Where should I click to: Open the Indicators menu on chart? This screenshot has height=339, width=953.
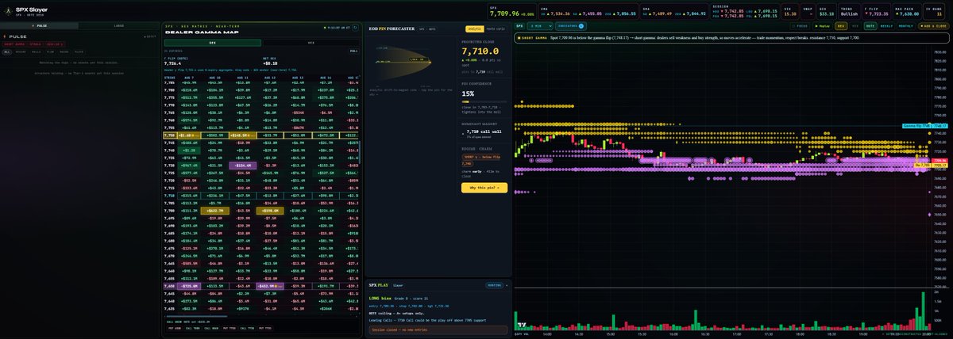[x=572, y=26]
